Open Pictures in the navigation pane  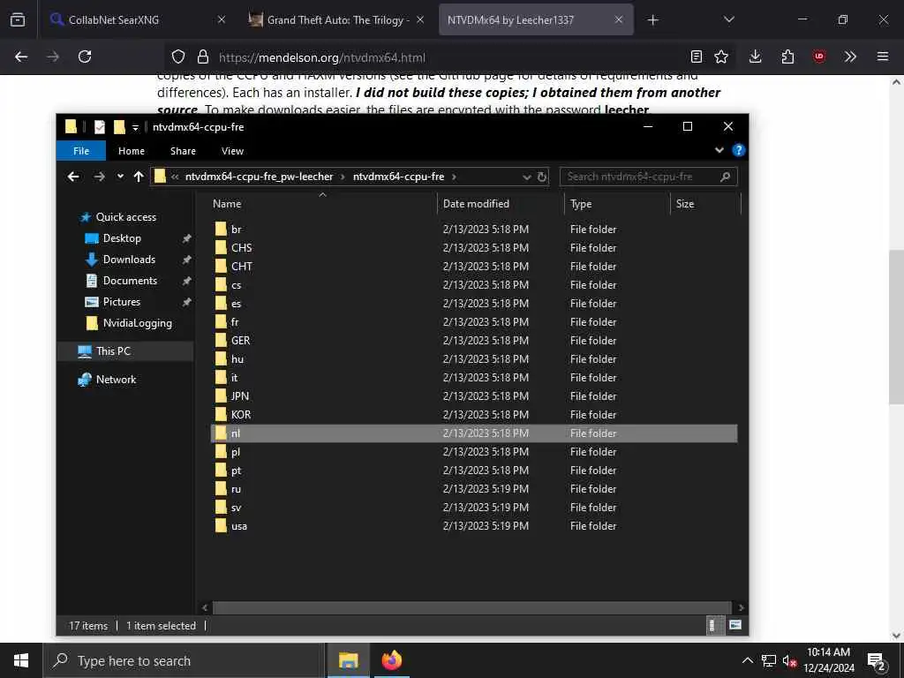click(x=122, y=302)
